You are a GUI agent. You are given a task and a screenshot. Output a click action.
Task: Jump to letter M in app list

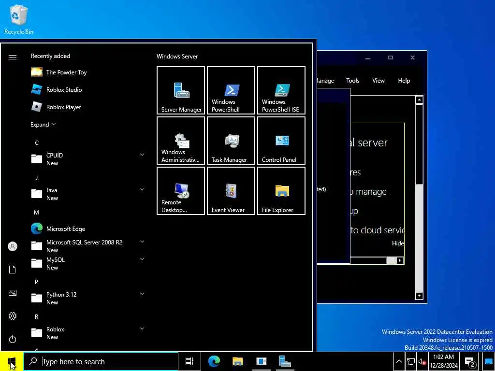coord(37,213)
